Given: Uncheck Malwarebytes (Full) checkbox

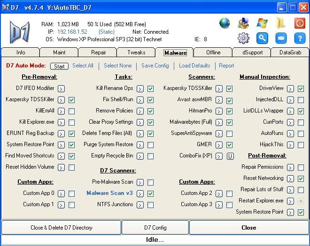Looking at the screenshot, I should pos(229,122).
